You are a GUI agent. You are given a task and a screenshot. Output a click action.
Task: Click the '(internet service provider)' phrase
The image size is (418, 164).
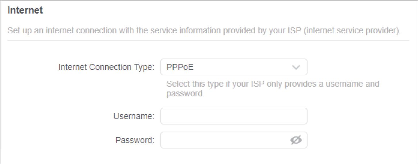point(352,30)
